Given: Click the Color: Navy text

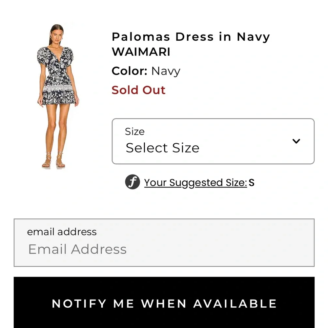Looking at the screenshot, I should point(146,71).
